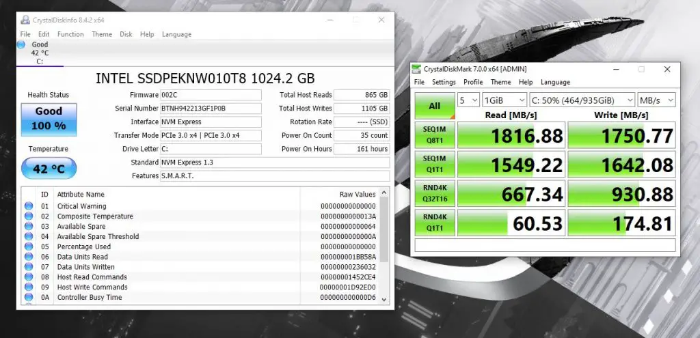Run the SEQ1M Q1T1 test

pyautogui.click(x=435, y=164)
